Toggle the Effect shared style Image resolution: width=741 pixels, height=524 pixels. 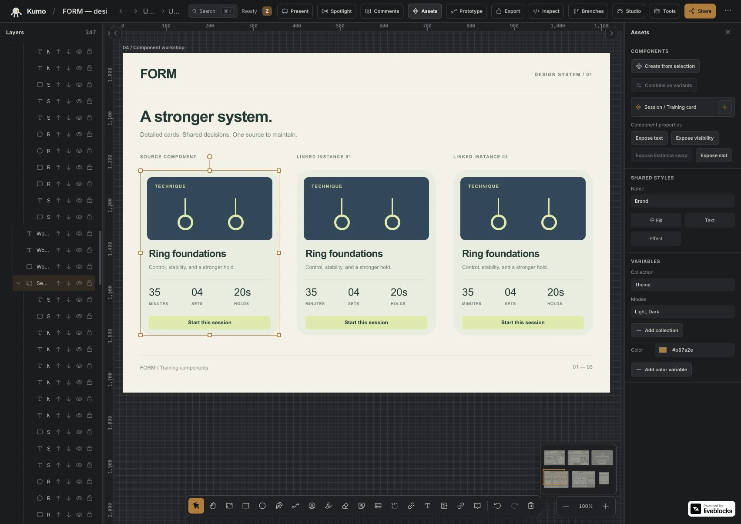tap(656, 238)
